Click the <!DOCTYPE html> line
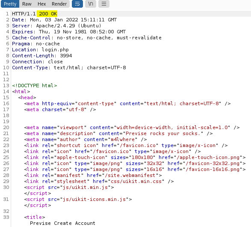This screenshot has width=251, height=227. tap(35, 85)
